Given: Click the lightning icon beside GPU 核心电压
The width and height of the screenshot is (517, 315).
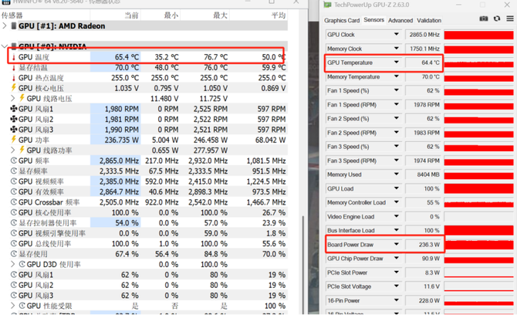Looking at the screenshot, I should [14, 88].
